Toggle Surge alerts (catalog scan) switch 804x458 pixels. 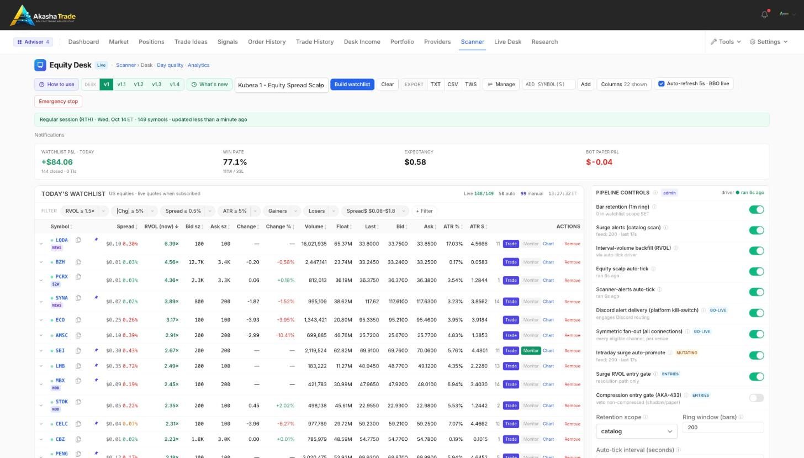point(757,230)
